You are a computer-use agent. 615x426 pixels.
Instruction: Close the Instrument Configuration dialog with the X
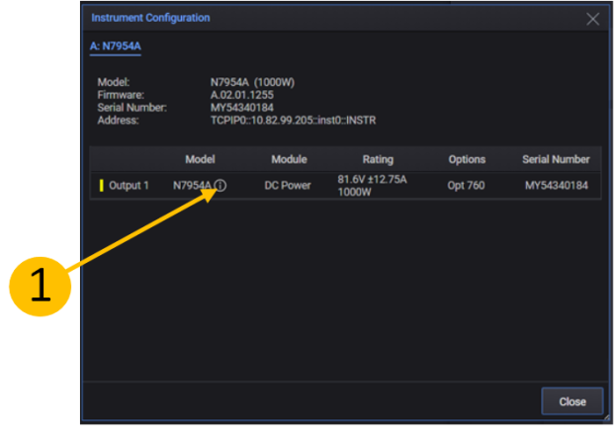pyautogui.click(x=592, y=19)
